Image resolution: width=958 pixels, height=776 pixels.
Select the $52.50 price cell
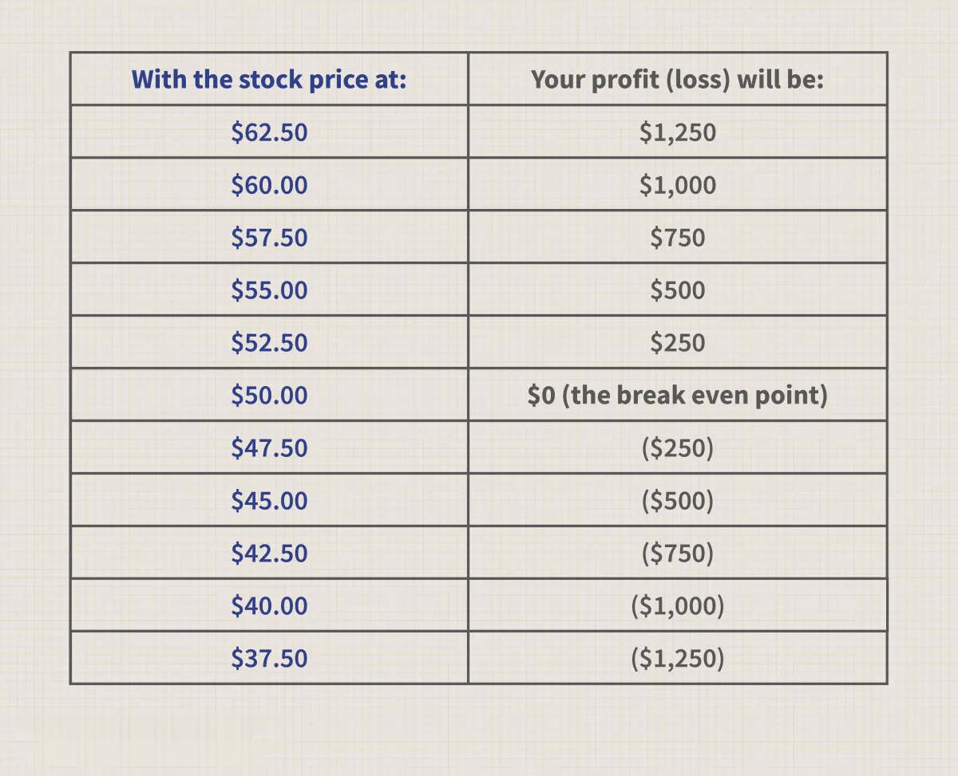pyautogui.click(x=269, y=342)
